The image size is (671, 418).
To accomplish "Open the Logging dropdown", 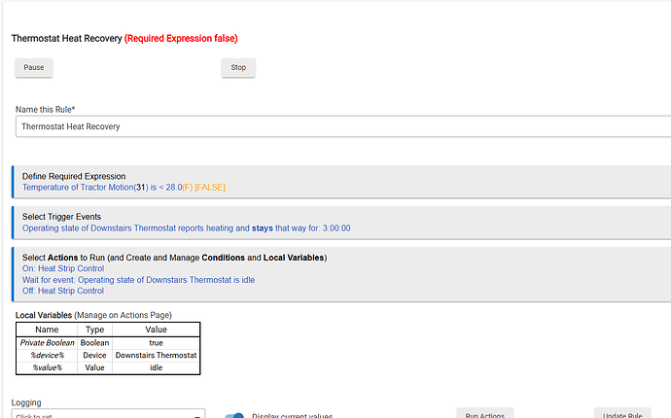I will click(x=108, y=414).
